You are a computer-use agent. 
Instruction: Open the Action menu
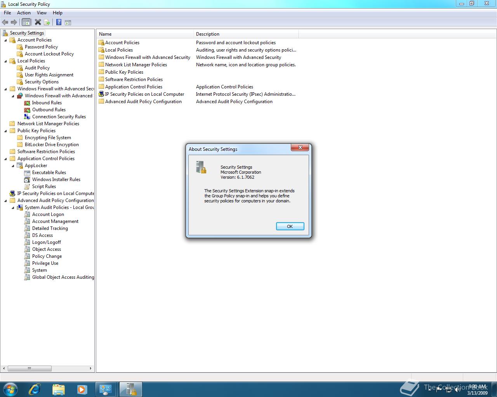click(24, 13)
